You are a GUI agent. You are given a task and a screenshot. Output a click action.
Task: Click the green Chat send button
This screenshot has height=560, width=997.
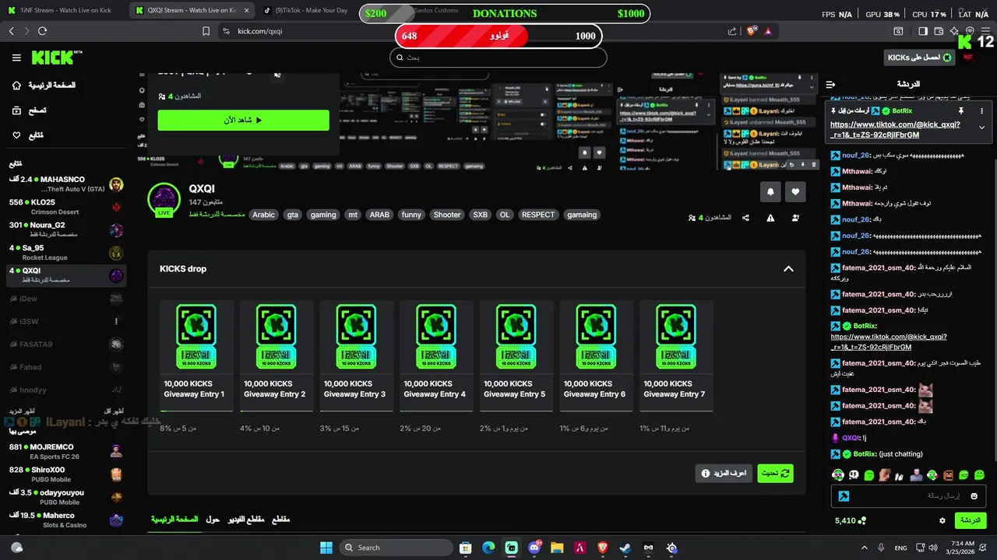971,520
